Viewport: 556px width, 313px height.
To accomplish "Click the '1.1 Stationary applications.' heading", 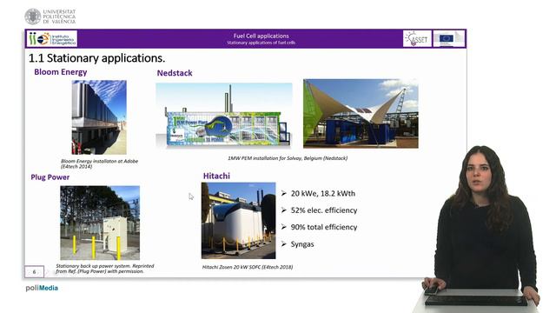I will click(x=96, y=58).
